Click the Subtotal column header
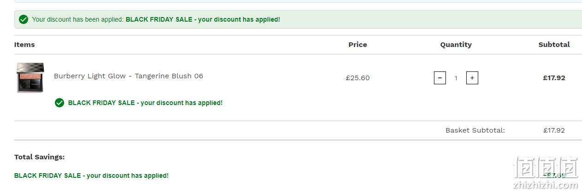This screenshot has width=582, height=193. 554,45
